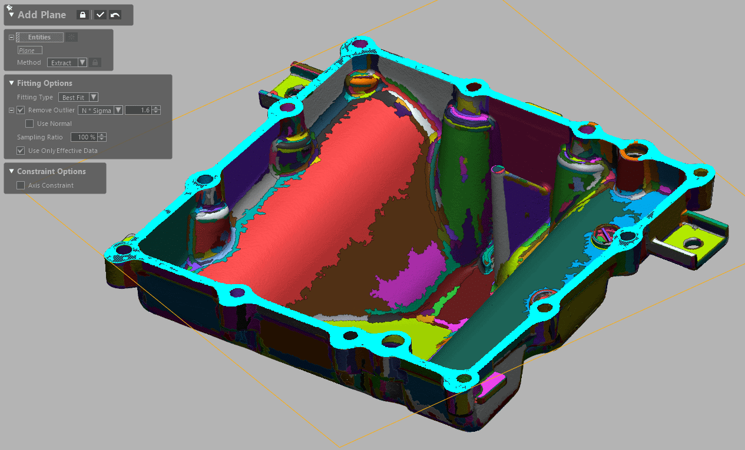Collapse the Remove Outlier sub-options minus box

click(11, 110)
